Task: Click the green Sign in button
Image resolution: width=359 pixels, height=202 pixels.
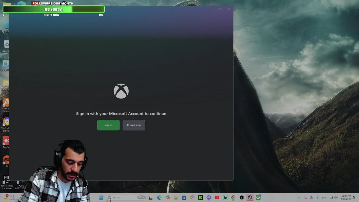Action: (108, 125)
